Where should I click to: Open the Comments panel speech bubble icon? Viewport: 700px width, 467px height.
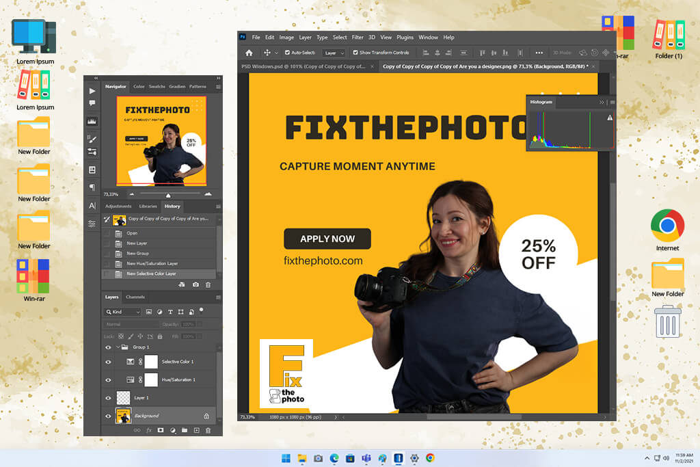[92, 103]
